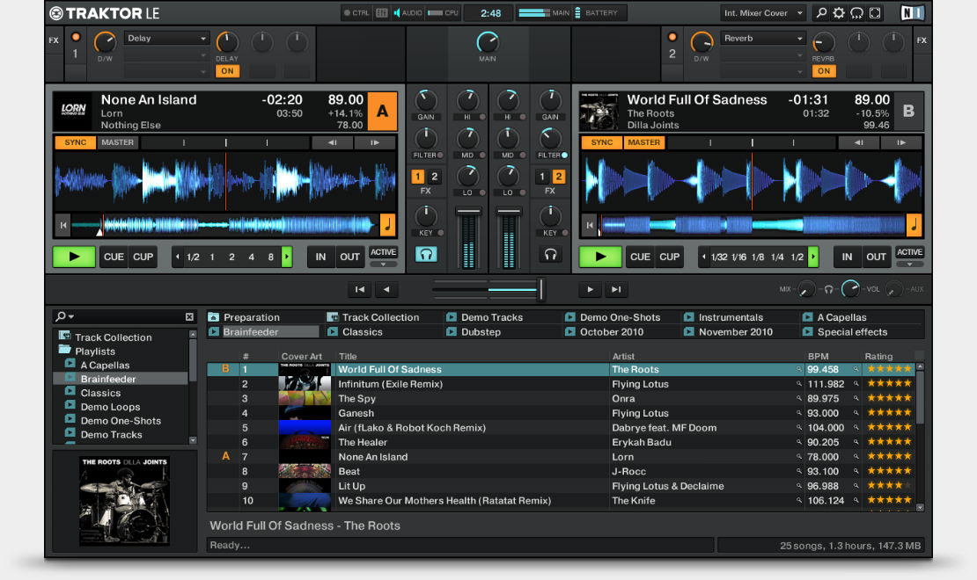Open the Int. Mixer Cover layout dropdown
977x580 pixels.
coord(762,13)
